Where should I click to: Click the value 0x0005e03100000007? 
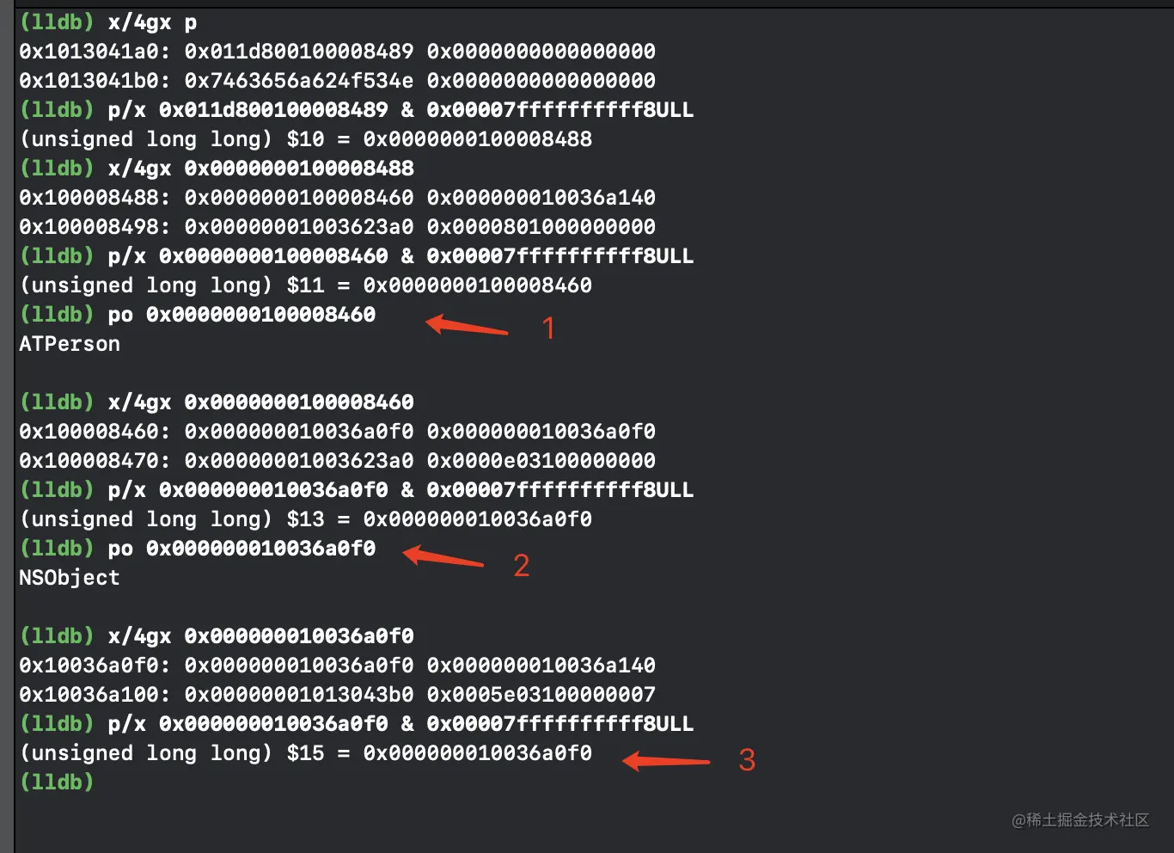pyautogui.click(x=541, y=695)
